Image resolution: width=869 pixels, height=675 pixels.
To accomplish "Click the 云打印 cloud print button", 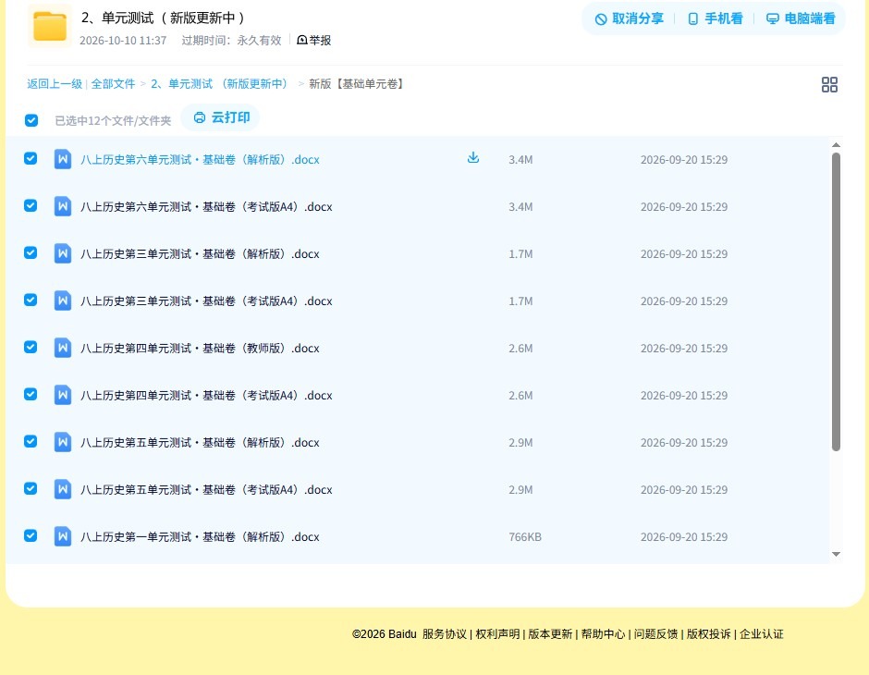I will [221, 117].
